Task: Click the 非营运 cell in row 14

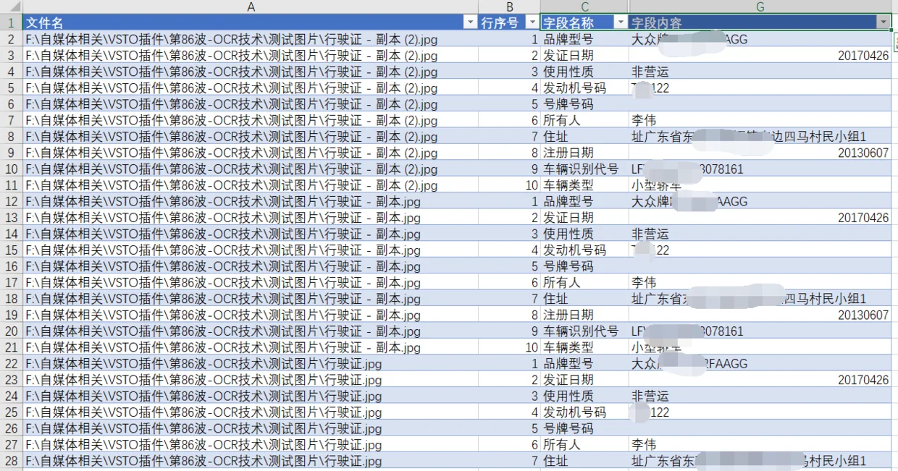Action: coord(760,234)
